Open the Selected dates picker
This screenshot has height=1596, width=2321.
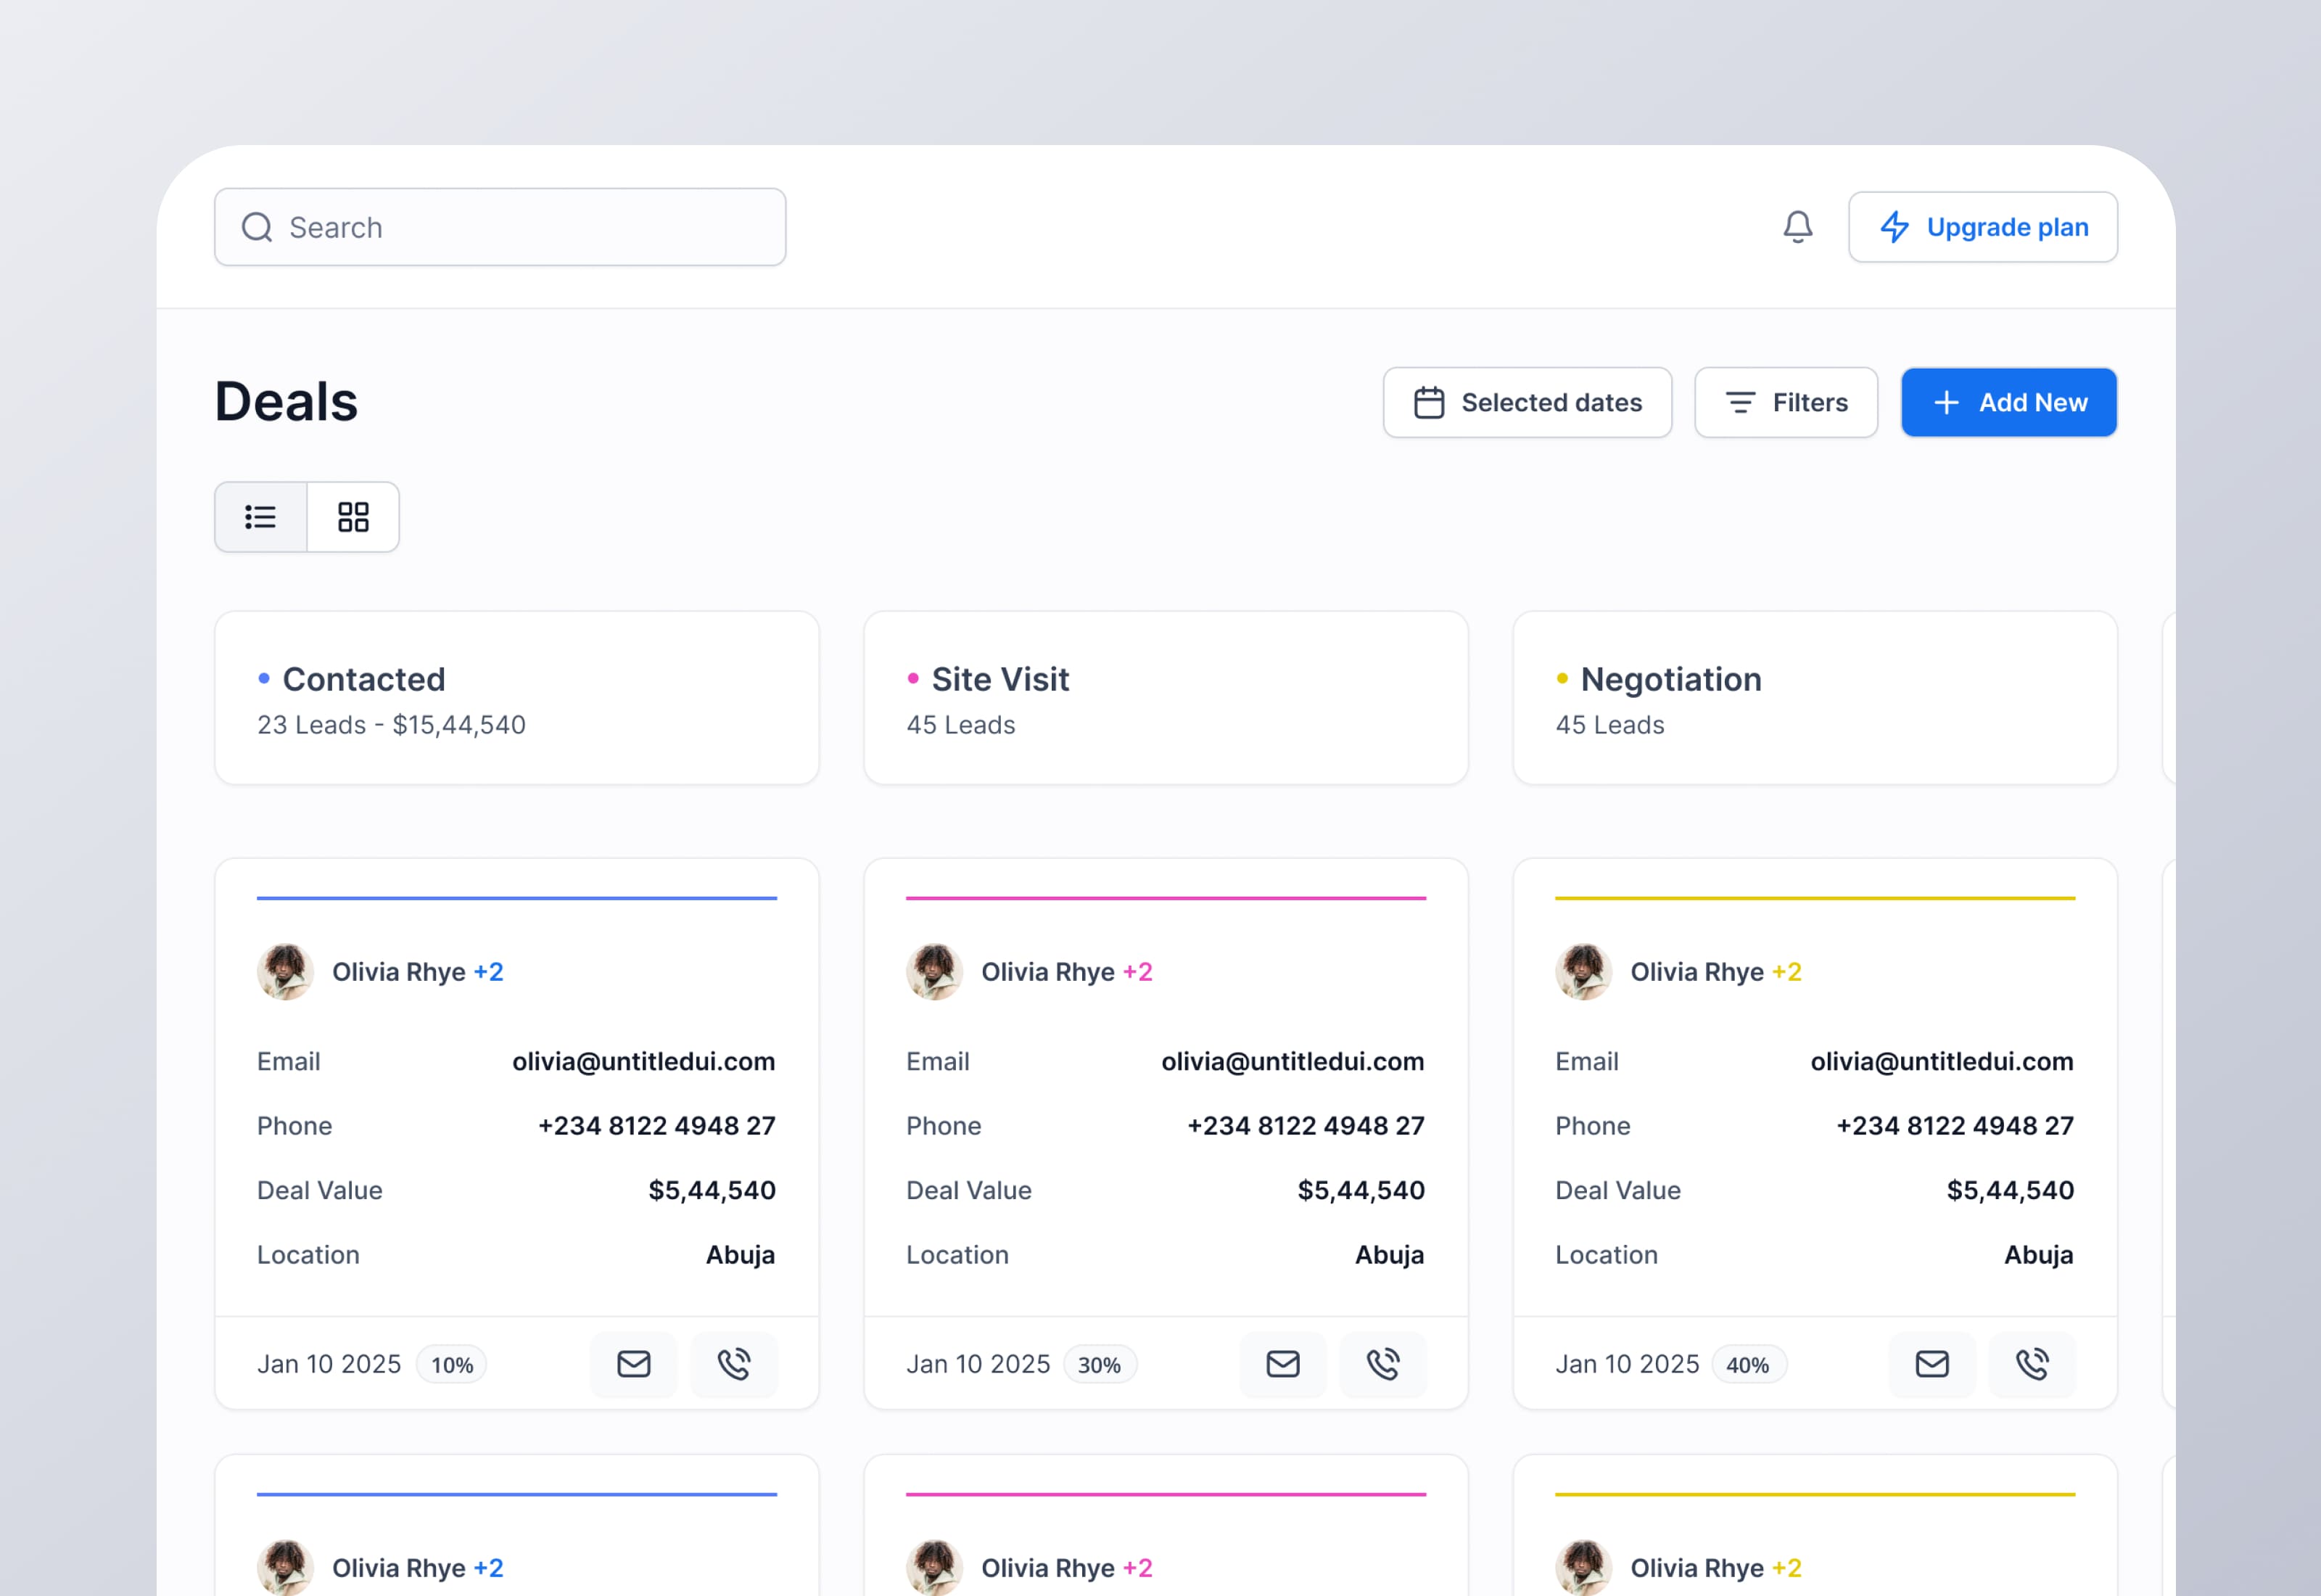click(1526, 402)
